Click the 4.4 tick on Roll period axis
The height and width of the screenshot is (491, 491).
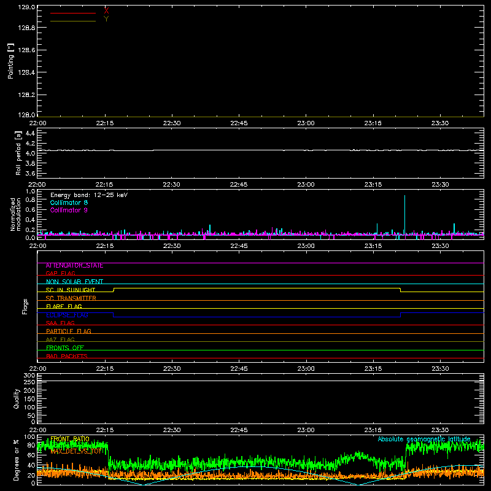click(x=30, y=133)
